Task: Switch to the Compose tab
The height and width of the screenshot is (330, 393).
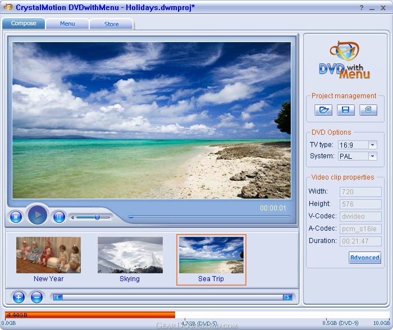Action: (x=24, y=24)
